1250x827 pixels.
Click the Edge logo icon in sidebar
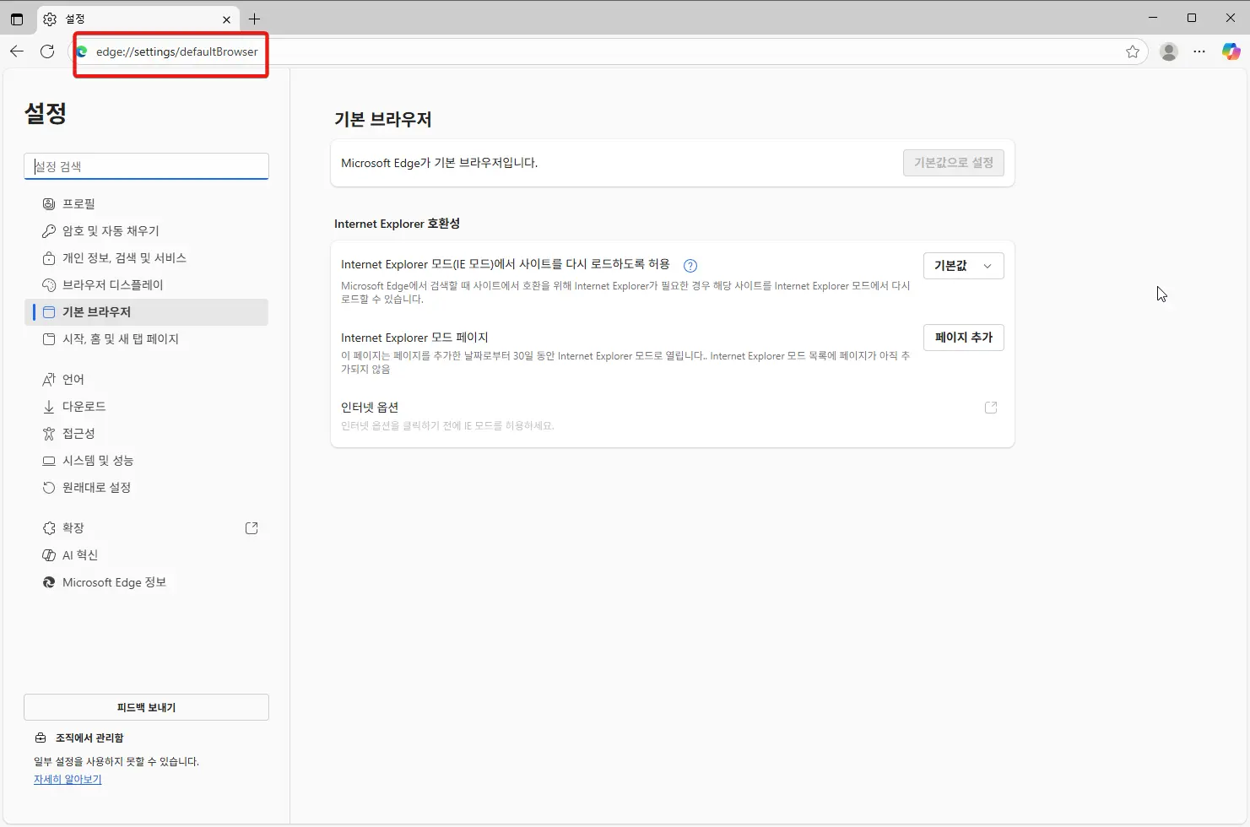[x=49, y=582]
